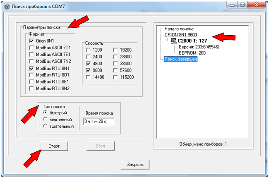Check the 19200 baud rate box

[x=116, y=50]
